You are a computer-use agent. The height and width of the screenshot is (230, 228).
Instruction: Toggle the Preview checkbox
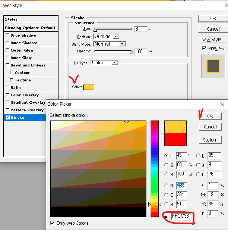(204, 48)
